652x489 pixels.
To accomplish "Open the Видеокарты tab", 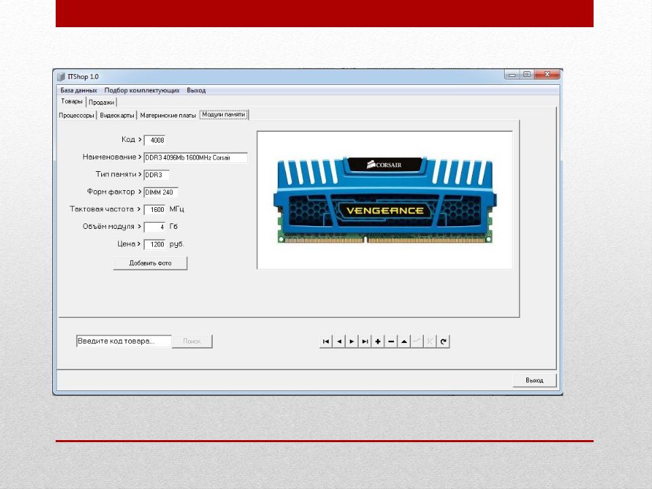I will pos(117,115).
